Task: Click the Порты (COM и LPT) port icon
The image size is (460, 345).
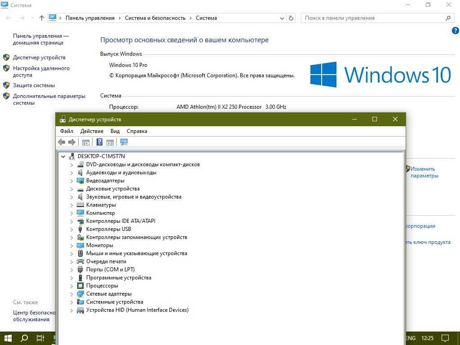Action: [x=80, y=270]
